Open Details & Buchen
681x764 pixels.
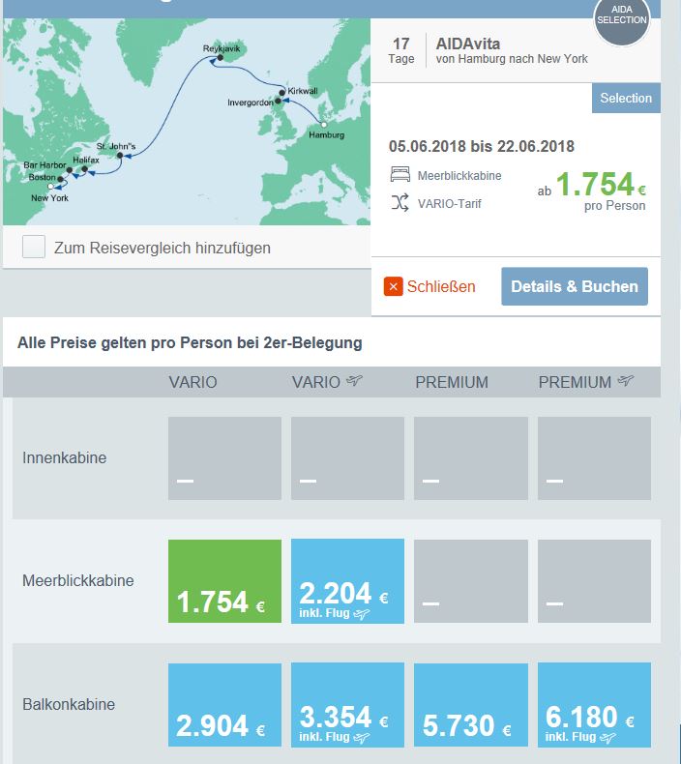[x=575, y=286]
